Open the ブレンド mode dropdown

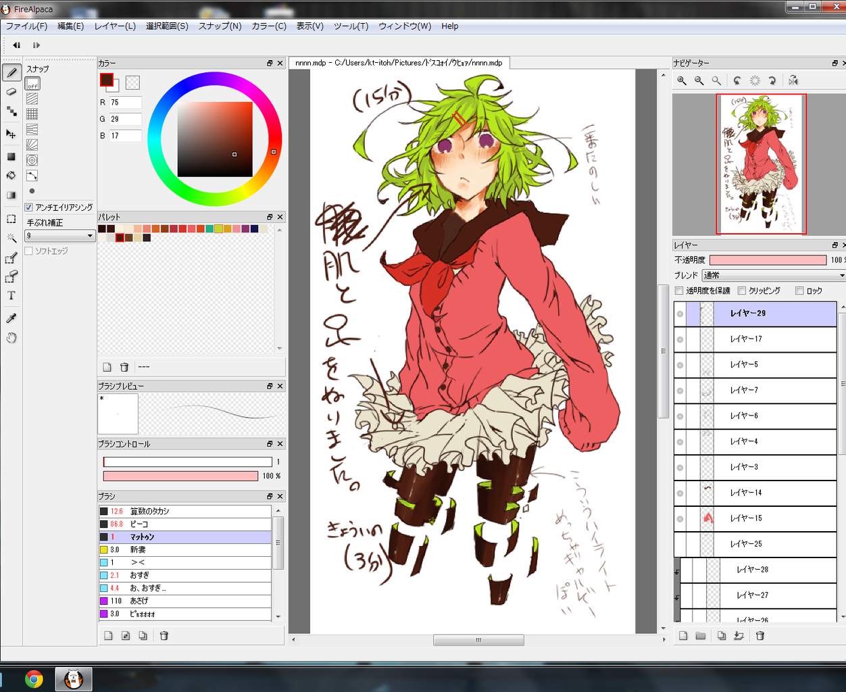(773, 275)
